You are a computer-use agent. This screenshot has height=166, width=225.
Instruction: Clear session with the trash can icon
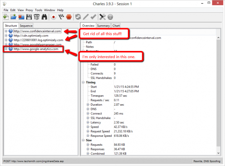coord(37,17)
